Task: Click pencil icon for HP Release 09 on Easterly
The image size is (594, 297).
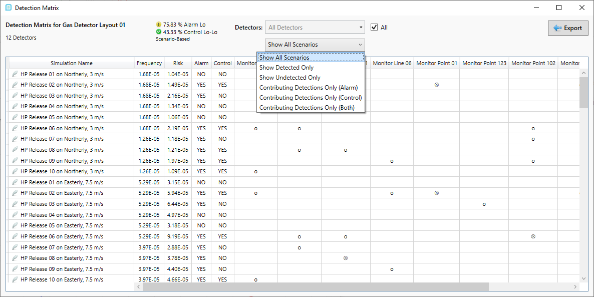Action: coord(15,269)
